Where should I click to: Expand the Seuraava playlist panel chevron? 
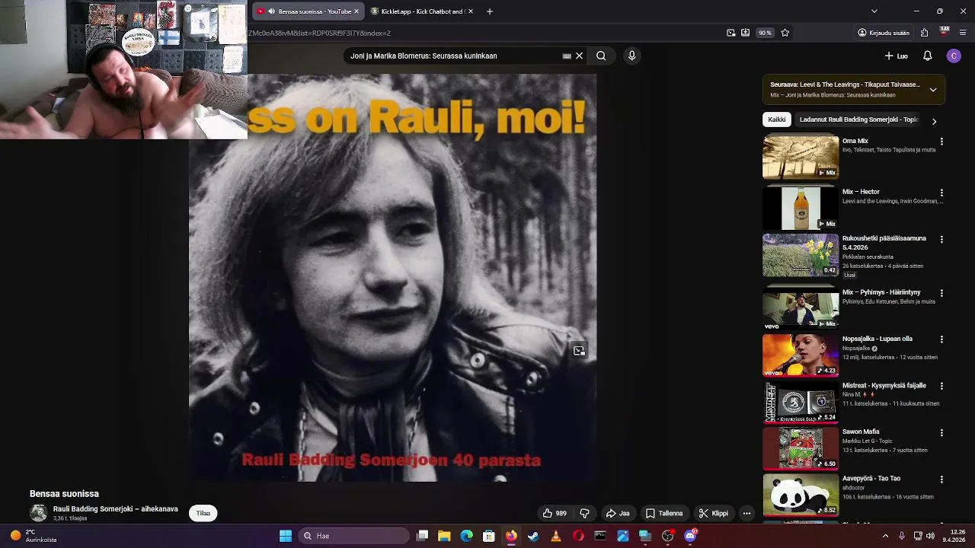(x=932, y=90)
